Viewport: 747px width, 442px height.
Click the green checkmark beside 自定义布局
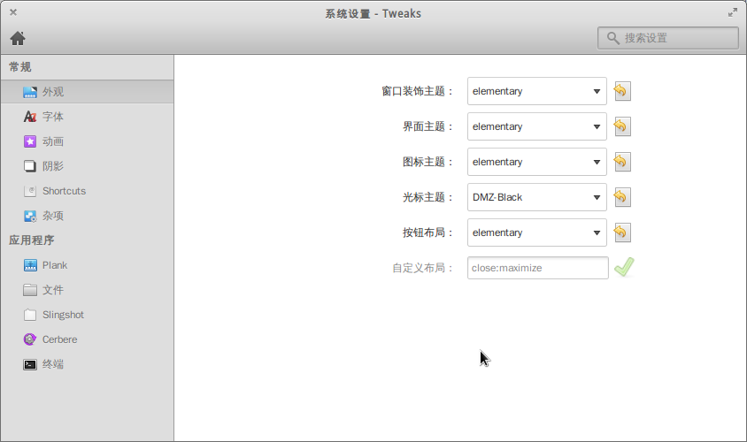pyautogui.click(x=625, y=267)
